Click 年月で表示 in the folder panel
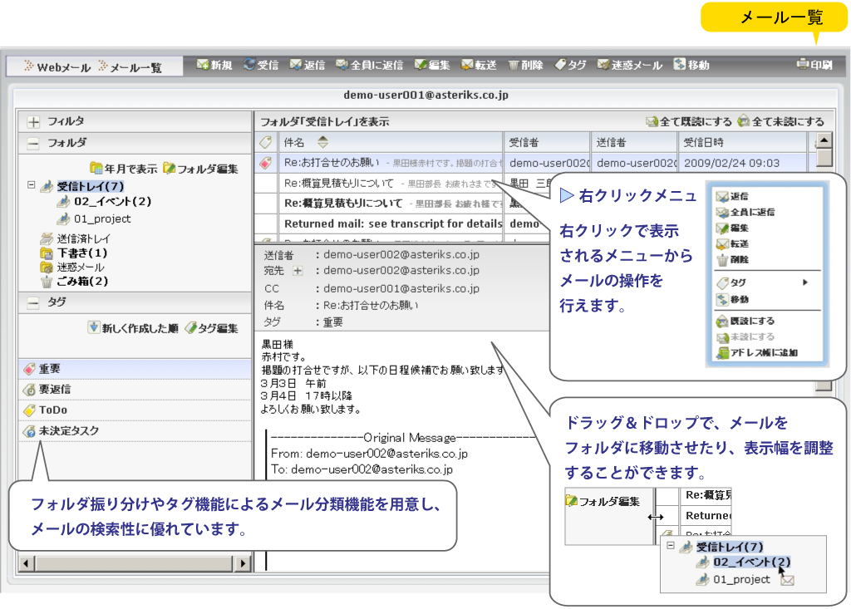The image size is (851, 609). [123, 169]
